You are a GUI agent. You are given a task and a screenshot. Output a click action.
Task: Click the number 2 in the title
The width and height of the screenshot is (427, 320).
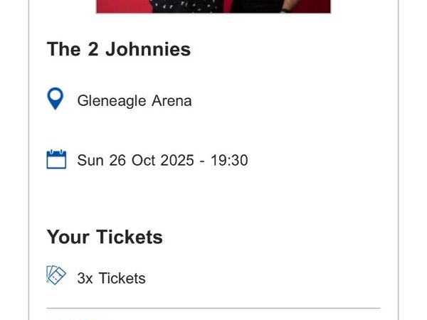pyautogui.click(x=92, y=49)
